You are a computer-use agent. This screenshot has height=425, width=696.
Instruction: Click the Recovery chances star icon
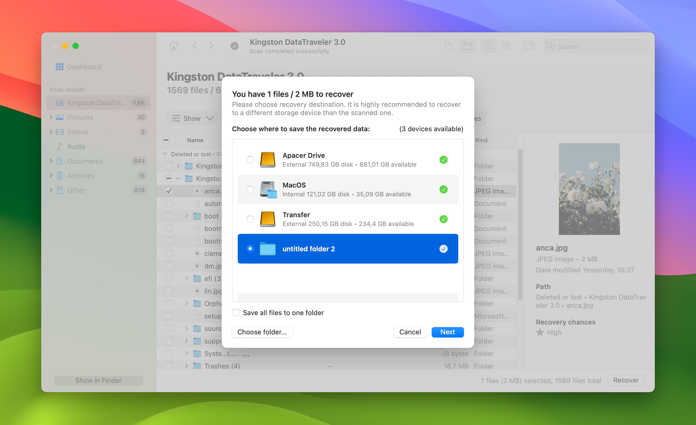(540, 333)
